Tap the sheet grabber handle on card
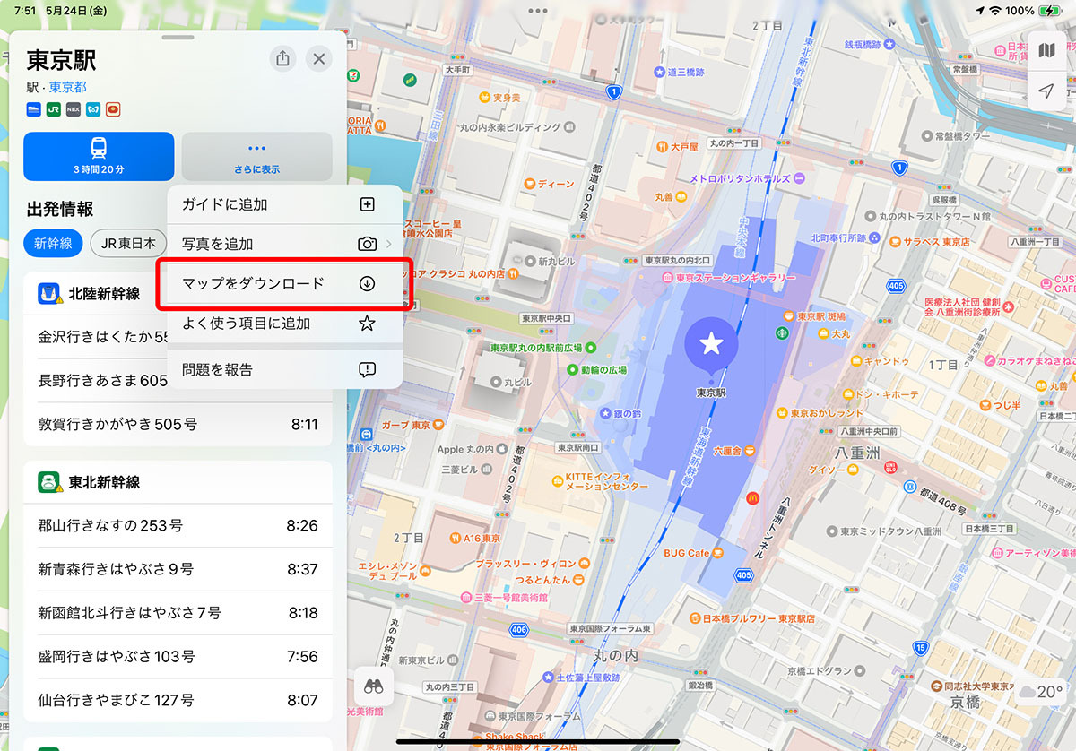 point(178,38)
